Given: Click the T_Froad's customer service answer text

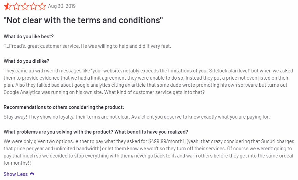Looking at the screenshot, I should click(x=87, y=46).
